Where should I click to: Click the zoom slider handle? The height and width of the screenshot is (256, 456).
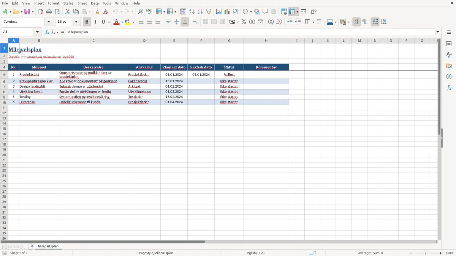(x=426, y=253)
